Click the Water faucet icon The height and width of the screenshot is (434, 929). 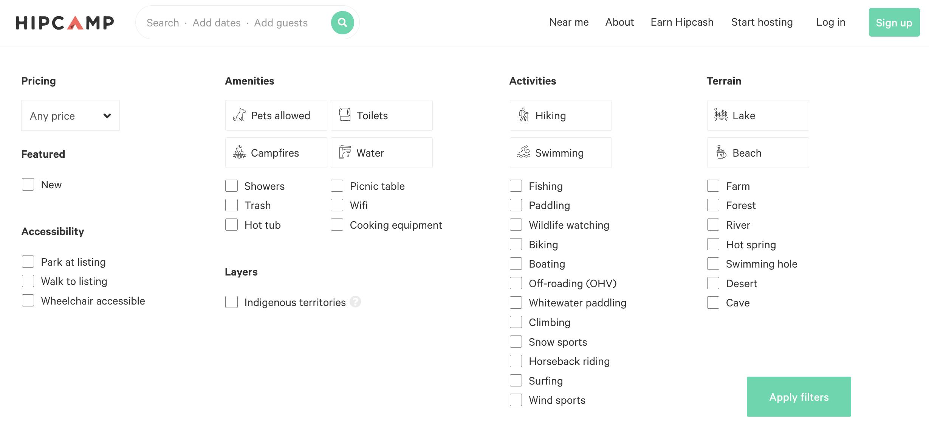pos(345,152)
